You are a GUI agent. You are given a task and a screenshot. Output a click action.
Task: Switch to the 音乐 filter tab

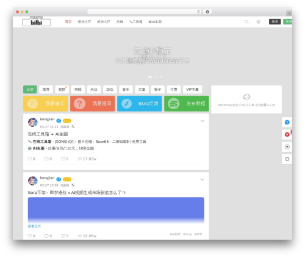tap(126, 90)
